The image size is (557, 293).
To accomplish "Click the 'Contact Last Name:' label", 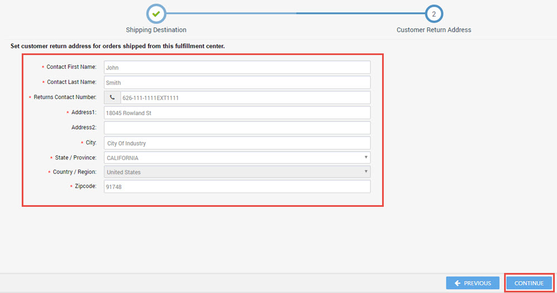I will tap(72, 82).
